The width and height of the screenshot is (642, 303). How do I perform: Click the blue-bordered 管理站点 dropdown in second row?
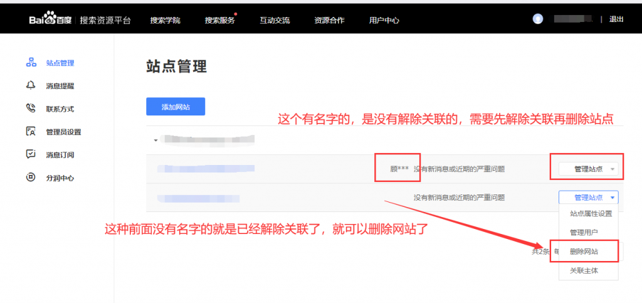588,198
